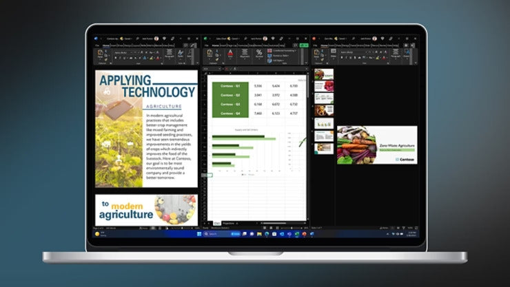Click the Styles icon in Word's ribbon
The width and height of the screenshot is (510, 287).
[181, 54]
